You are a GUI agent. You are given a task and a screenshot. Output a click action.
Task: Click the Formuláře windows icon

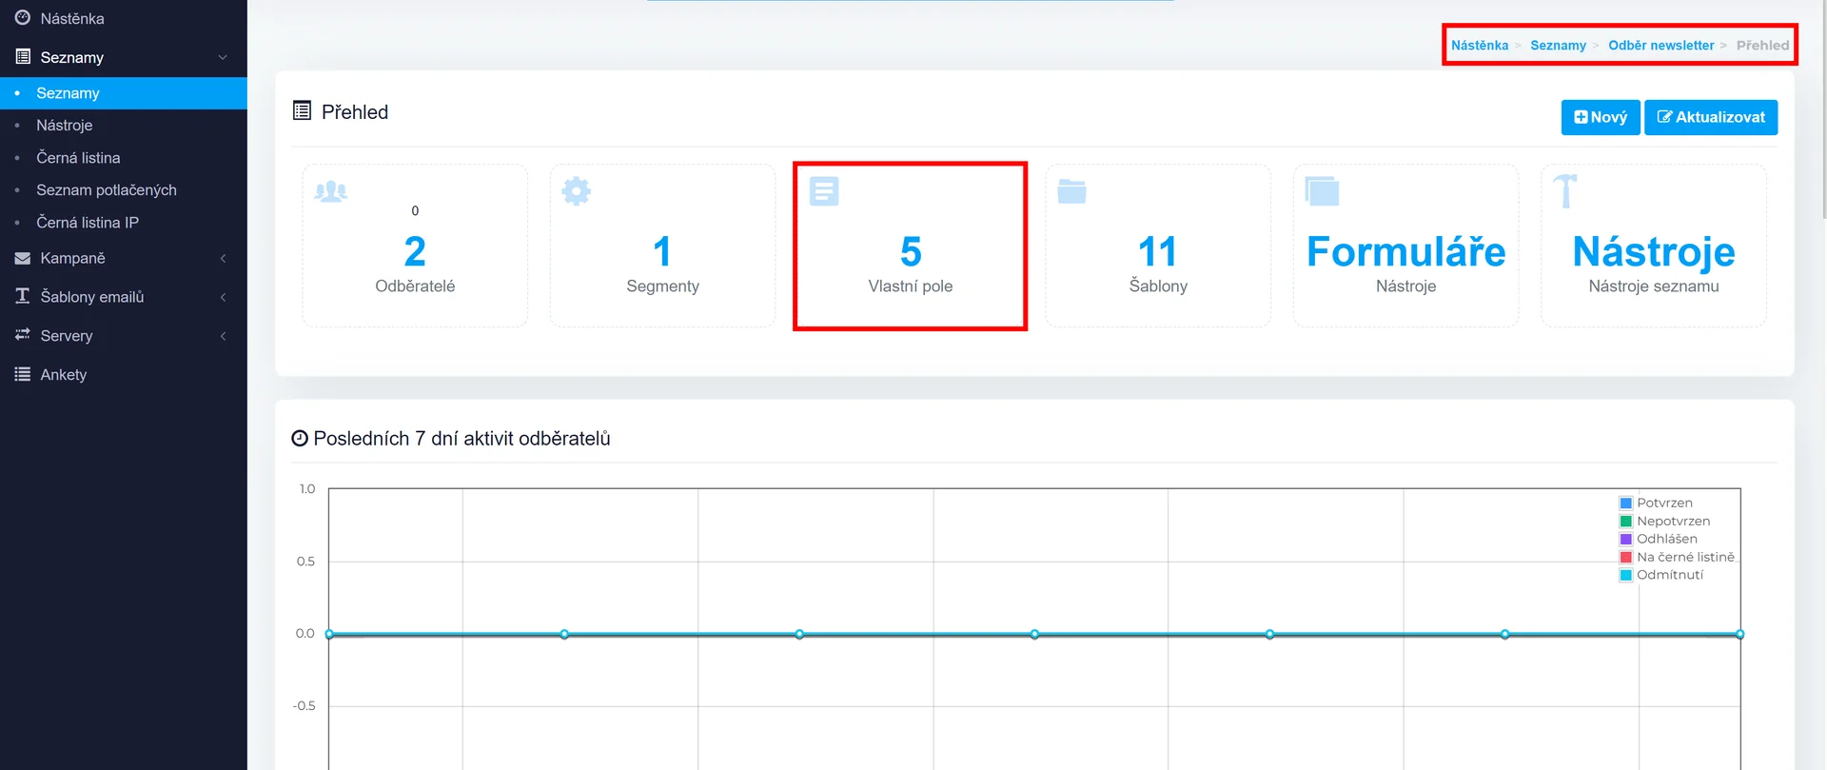point(1321,191)
